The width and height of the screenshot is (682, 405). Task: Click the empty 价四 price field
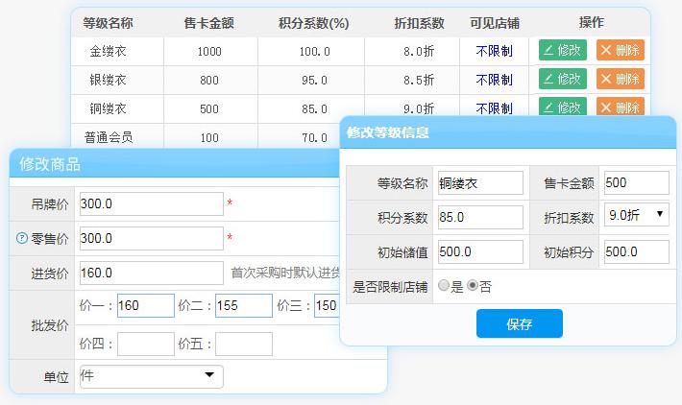click(x=146, y=345)
